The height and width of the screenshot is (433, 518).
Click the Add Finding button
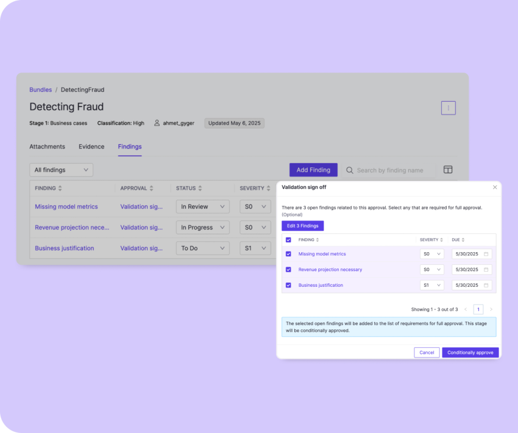click(x=313, y=170)
